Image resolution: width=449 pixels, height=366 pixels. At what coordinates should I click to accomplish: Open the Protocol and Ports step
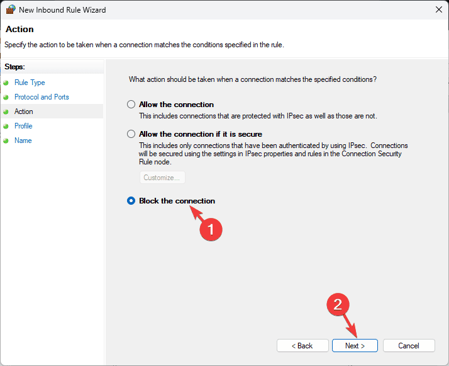point(42,97)
